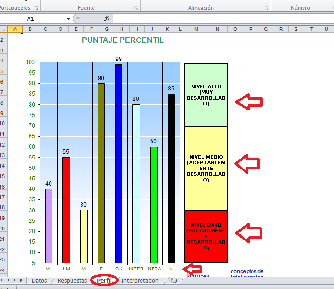Screen dimensions: 334x289
Task: Click the 100 value on vertical axis
Action: point(30,62)
